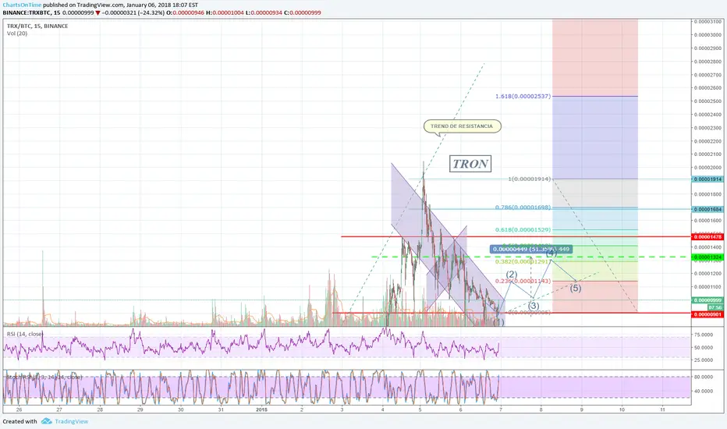The width and height of the screenshot is (727, 429).
Task: Click the RSI 75.0000 axis value
Action: [x=704, y=335]
